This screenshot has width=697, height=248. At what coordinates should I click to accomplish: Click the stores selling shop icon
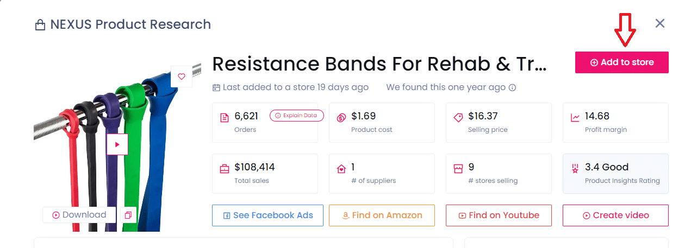(x=458, y=169)
